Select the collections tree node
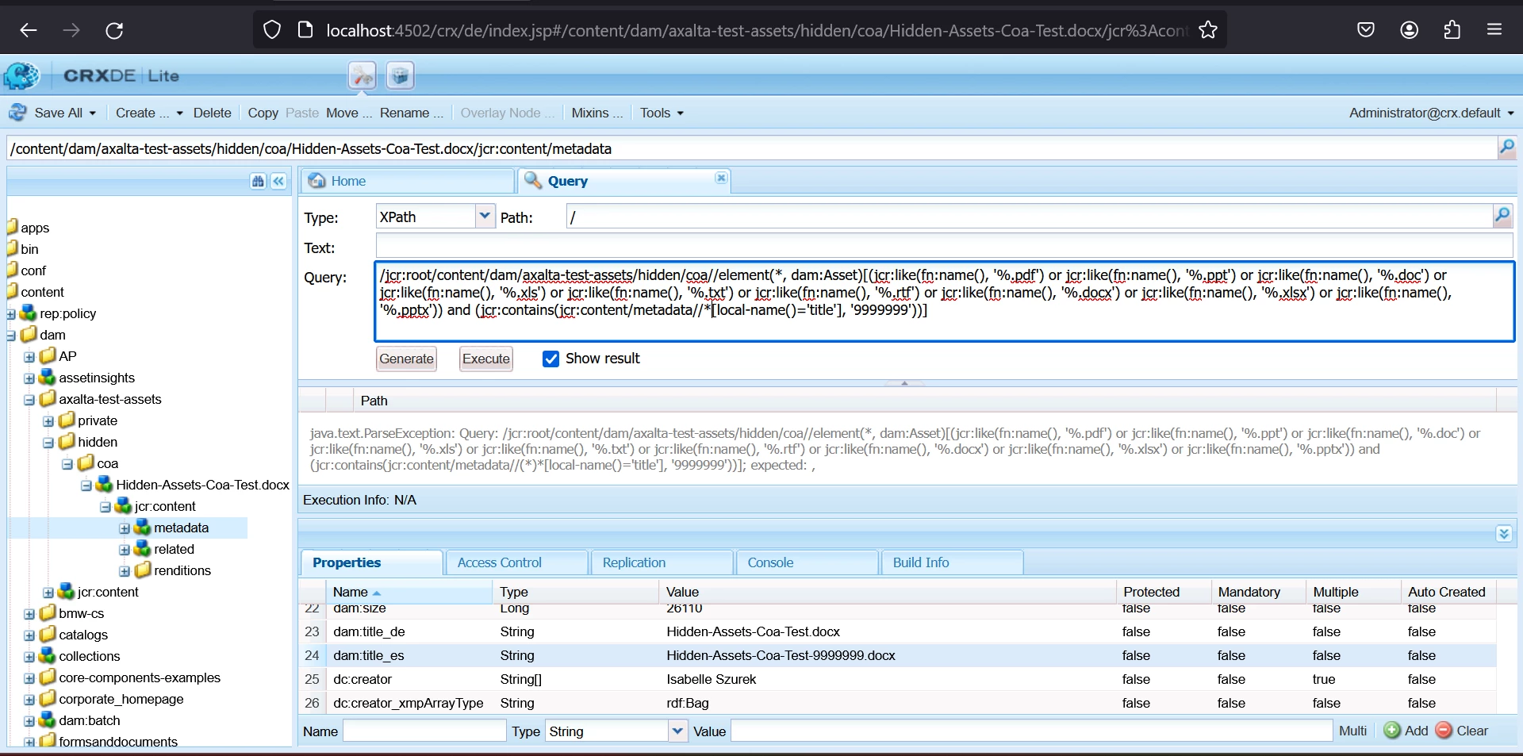1523x756 pixels. click(90, 657)
